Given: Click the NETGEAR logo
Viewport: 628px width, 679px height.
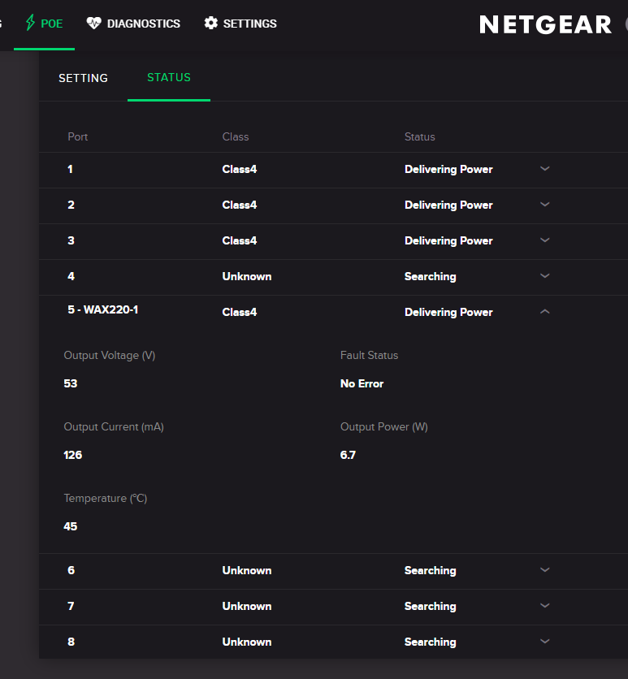Looking at the screenshot, I should point(545,24).
